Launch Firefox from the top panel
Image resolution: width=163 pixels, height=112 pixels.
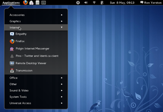pyautogui.click(x=25, y=3)
